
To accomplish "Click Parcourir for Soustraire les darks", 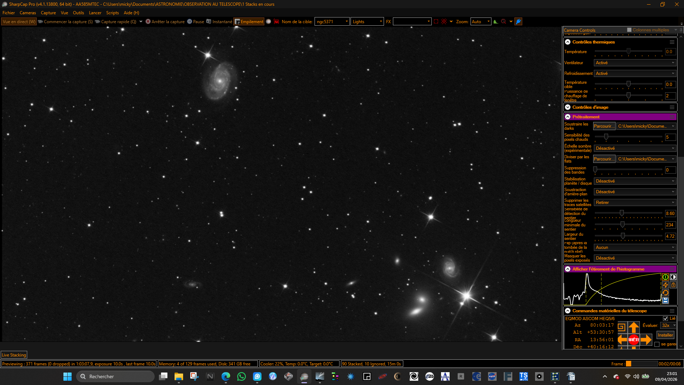I will click(x=604, y=126).
